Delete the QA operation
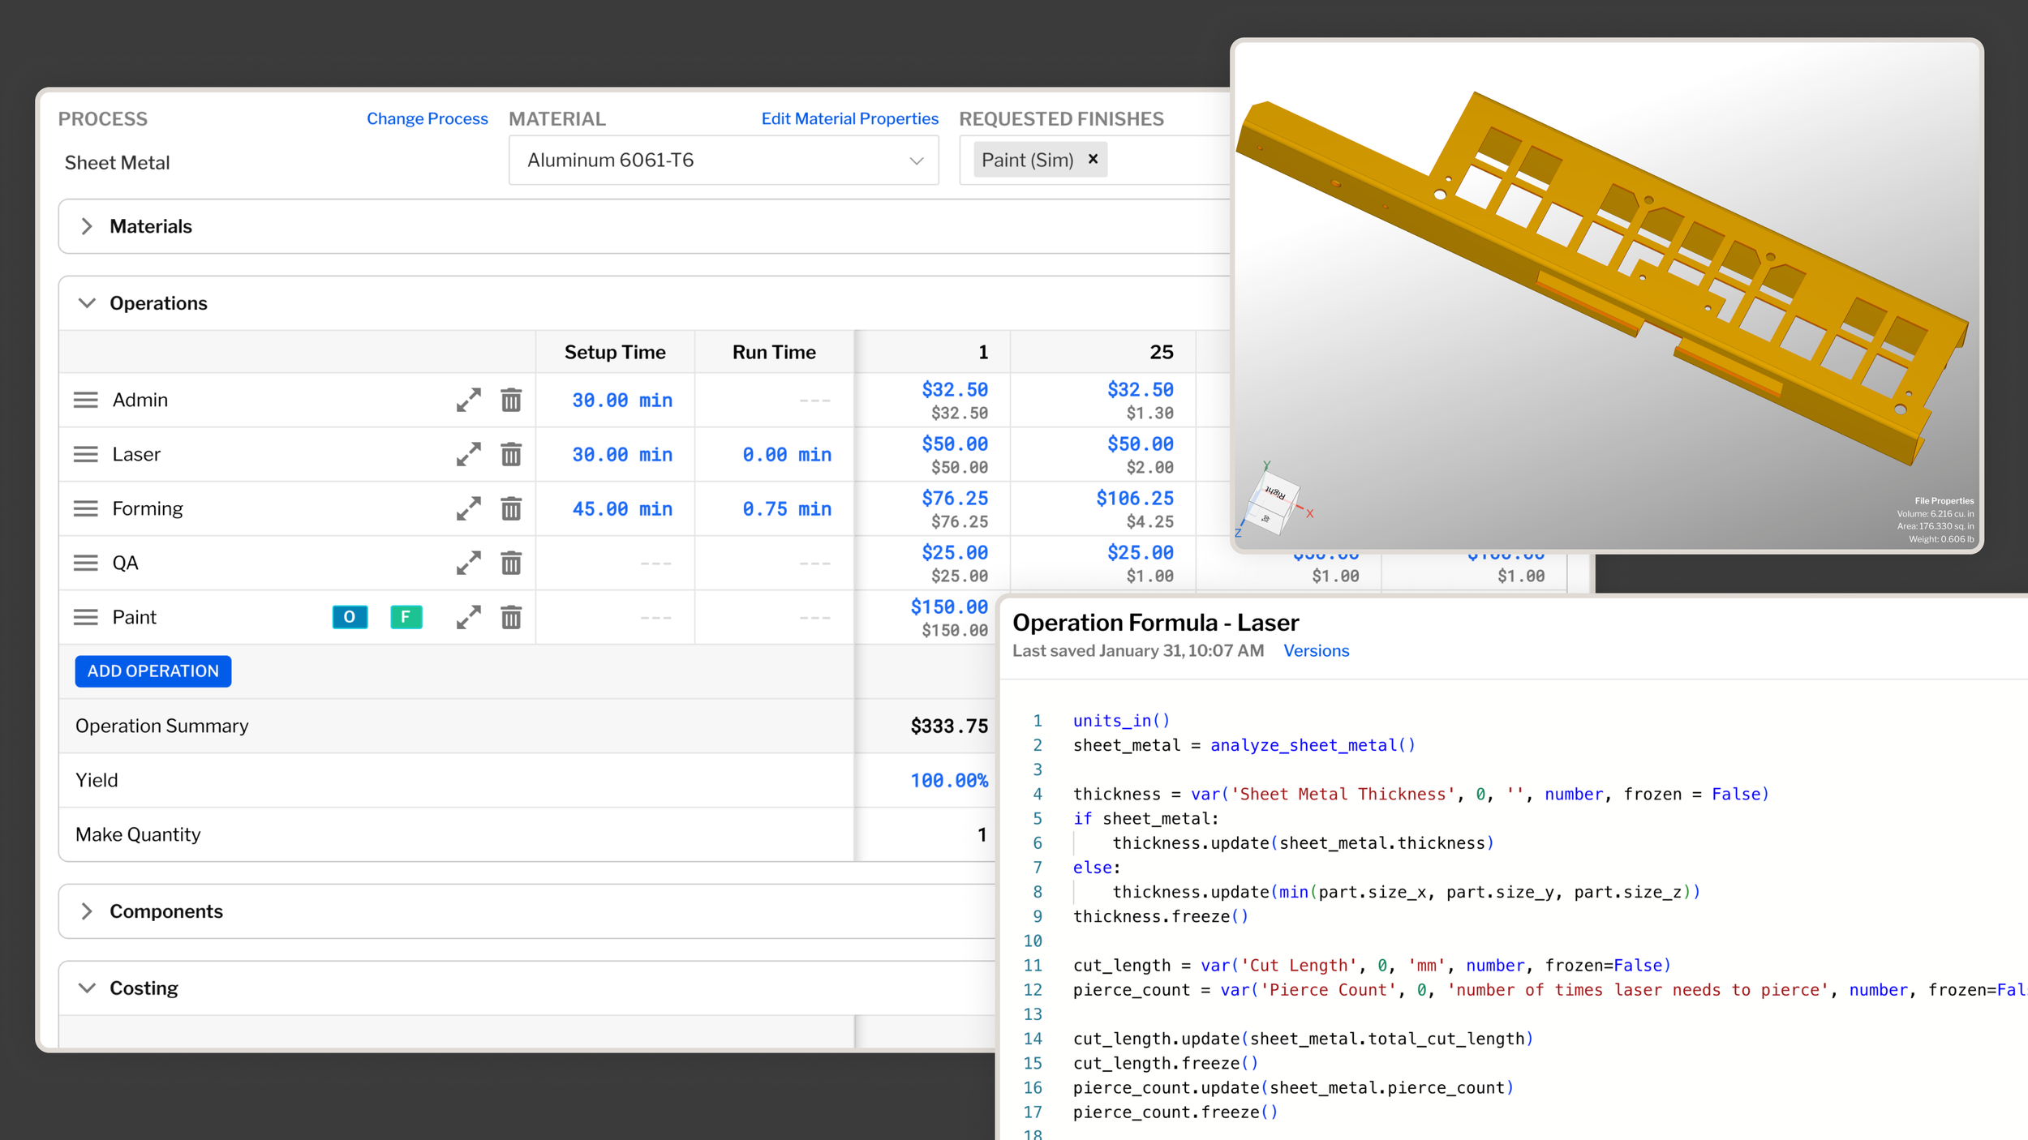 coord(511,563)
